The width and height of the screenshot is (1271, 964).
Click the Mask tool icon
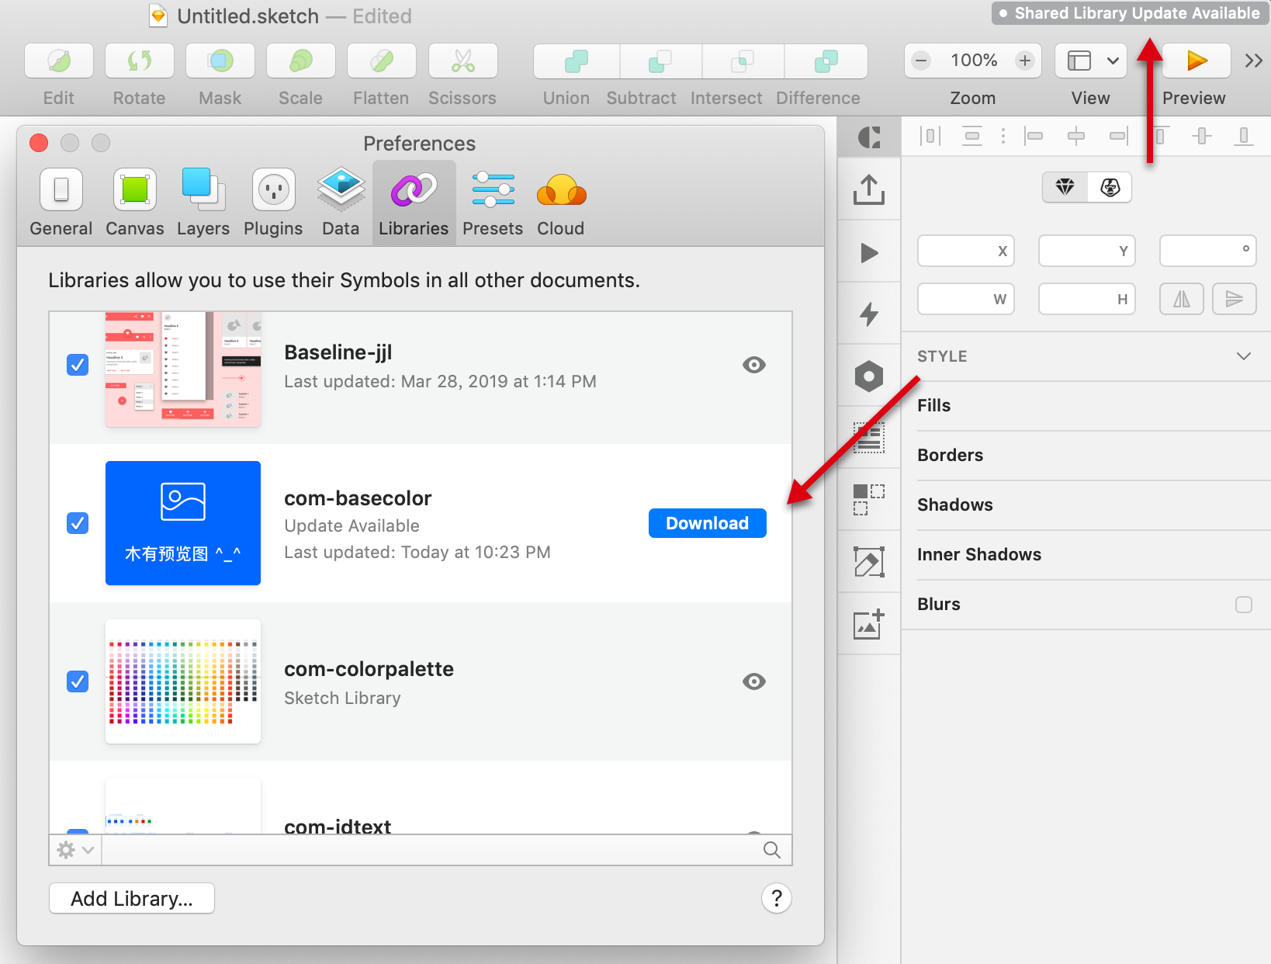pyautogui.click(x=220, y=61)
